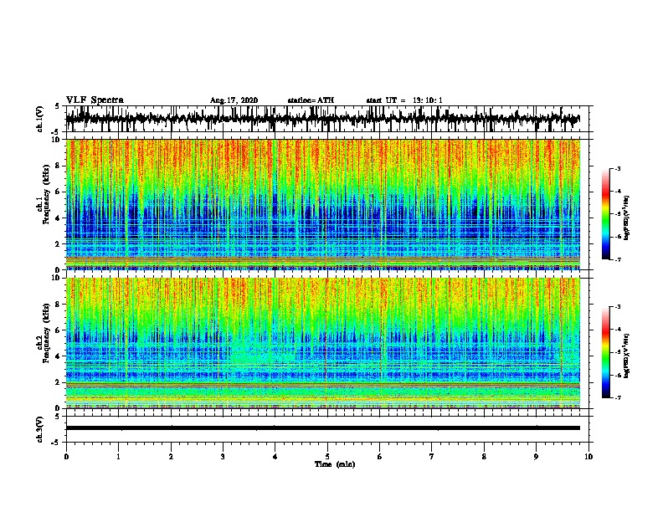Click the ch.2 frequency tick label "4"
The height and width of the screenshot is (512, 663).
coord(59,356)
